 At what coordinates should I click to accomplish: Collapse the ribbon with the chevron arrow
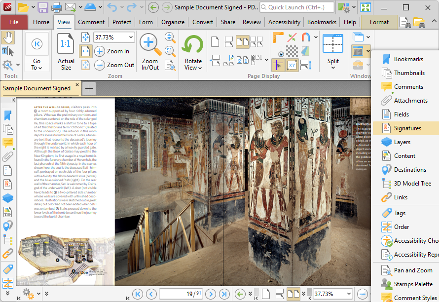pyautogui.click(x=434, y=21)
